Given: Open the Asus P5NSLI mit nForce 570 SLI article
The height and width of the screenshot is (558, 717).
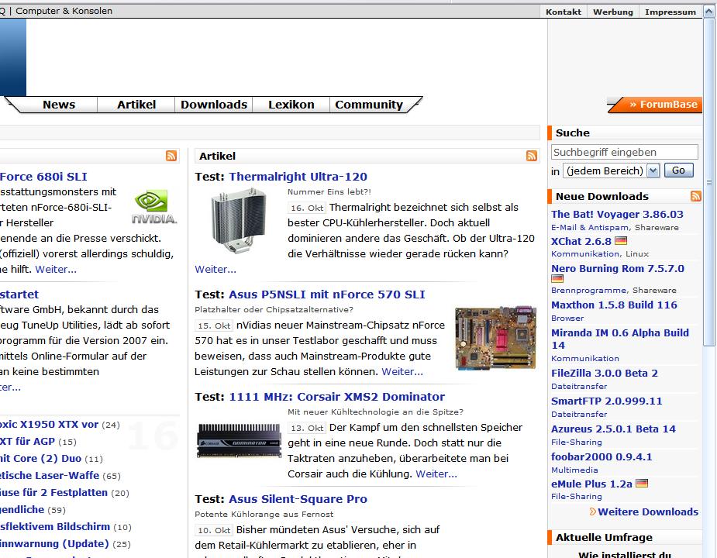Looking at the screenshot, I should (327, 294).
